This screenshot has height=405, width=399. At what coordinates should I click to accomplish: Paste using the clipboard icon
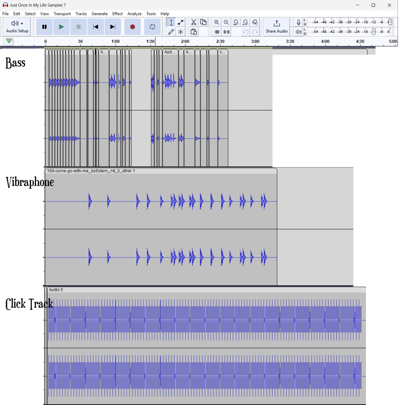coord(193,32)
